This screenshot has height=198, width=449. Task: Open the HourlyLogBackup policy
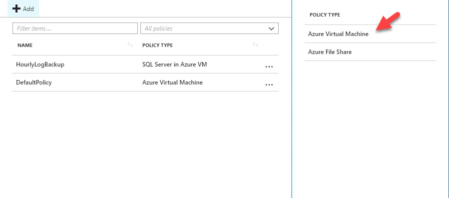[x=40, y=64]
